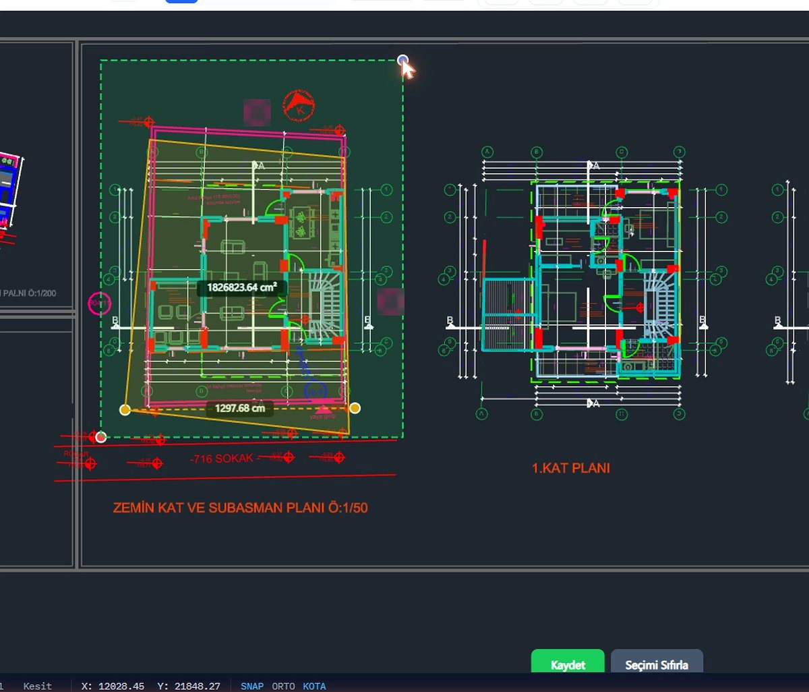Click the yellow handle at the dimension line's left end

tap(125, 409)
